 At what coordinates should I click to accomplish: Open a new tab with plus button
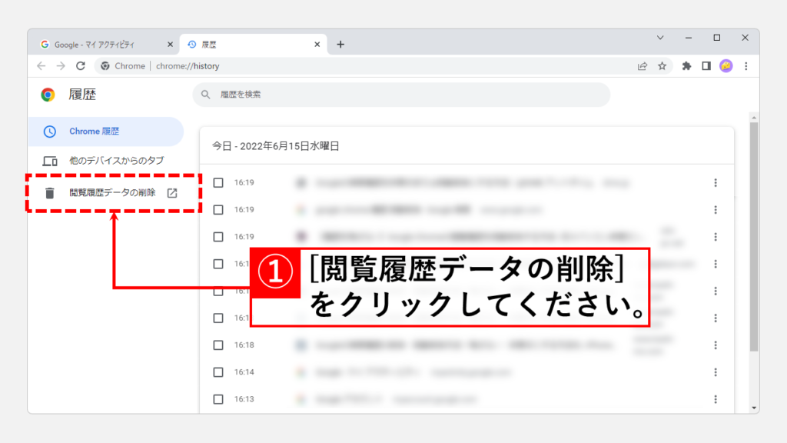pyautogui.click(x=340, y=45)
